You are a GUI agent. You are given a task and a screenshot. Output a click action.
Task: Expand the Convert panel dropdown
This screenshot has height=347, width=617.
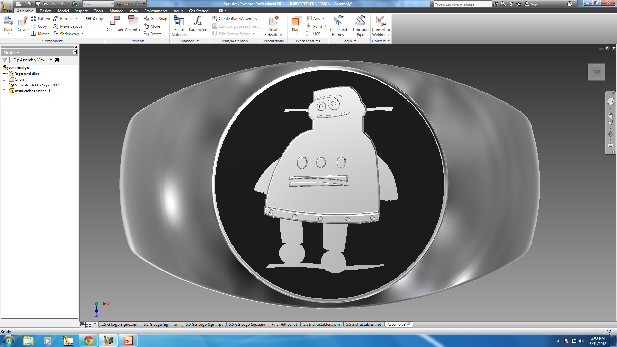coord(389,41)
